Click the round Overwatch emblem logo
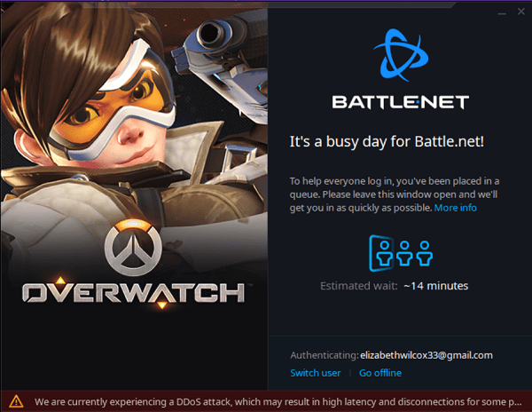This screenshot has width=532, height=412. coord(133,247)
